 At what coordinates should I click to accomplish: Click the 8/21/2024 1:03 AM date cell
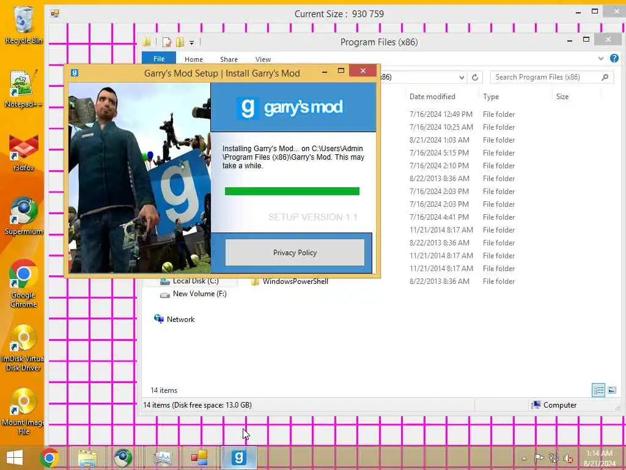click(x=440, y=140)
